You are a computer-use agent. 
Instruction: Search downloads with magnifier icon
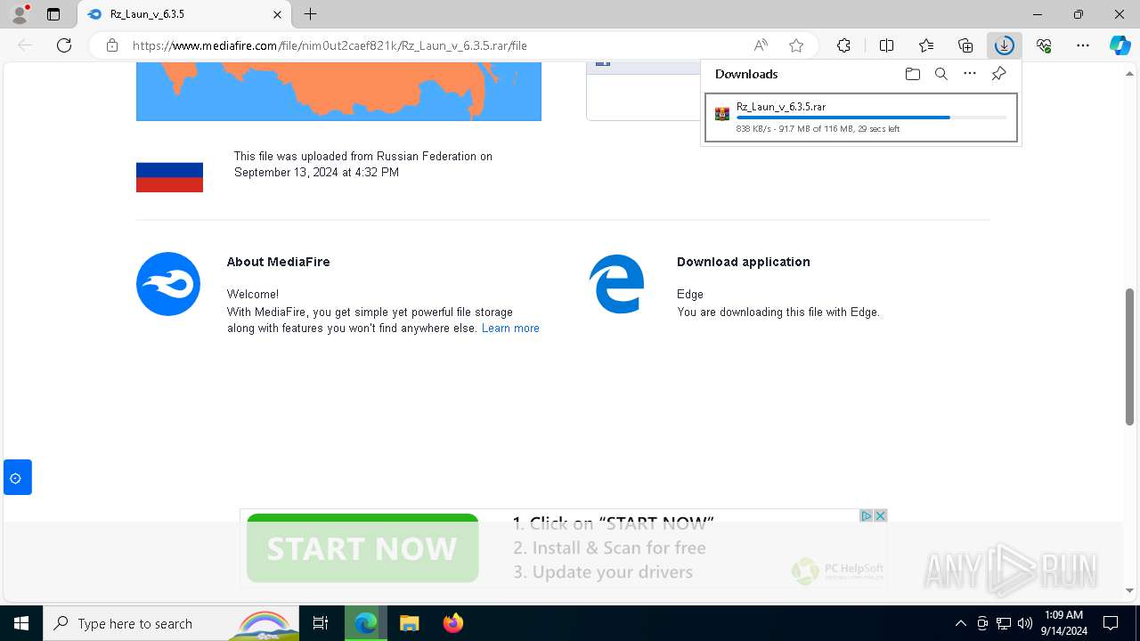[x=940, y=74]
